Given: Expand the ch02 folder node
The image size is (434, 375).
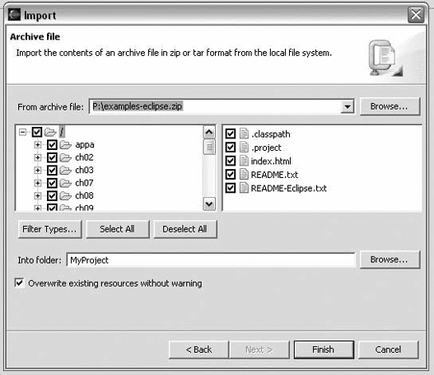Looking at the screenshot, I should (37, 157).
